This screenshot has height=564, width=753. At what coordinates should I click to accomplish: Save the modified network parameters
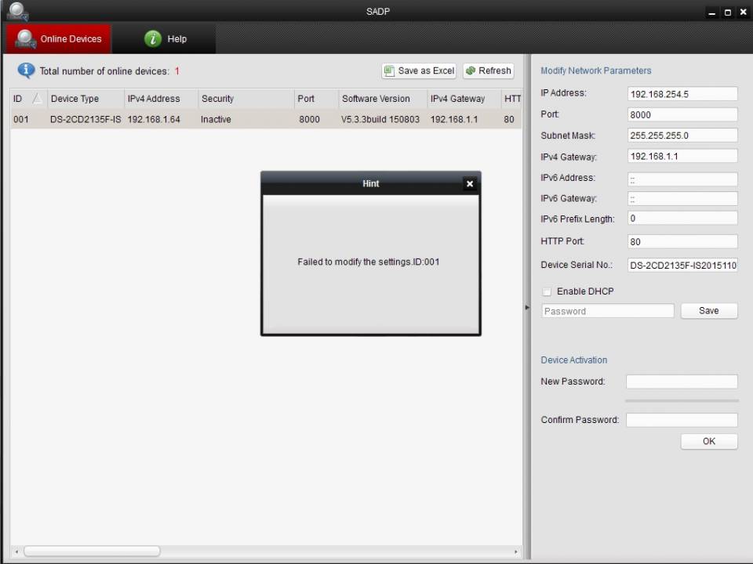coord(709,311)
